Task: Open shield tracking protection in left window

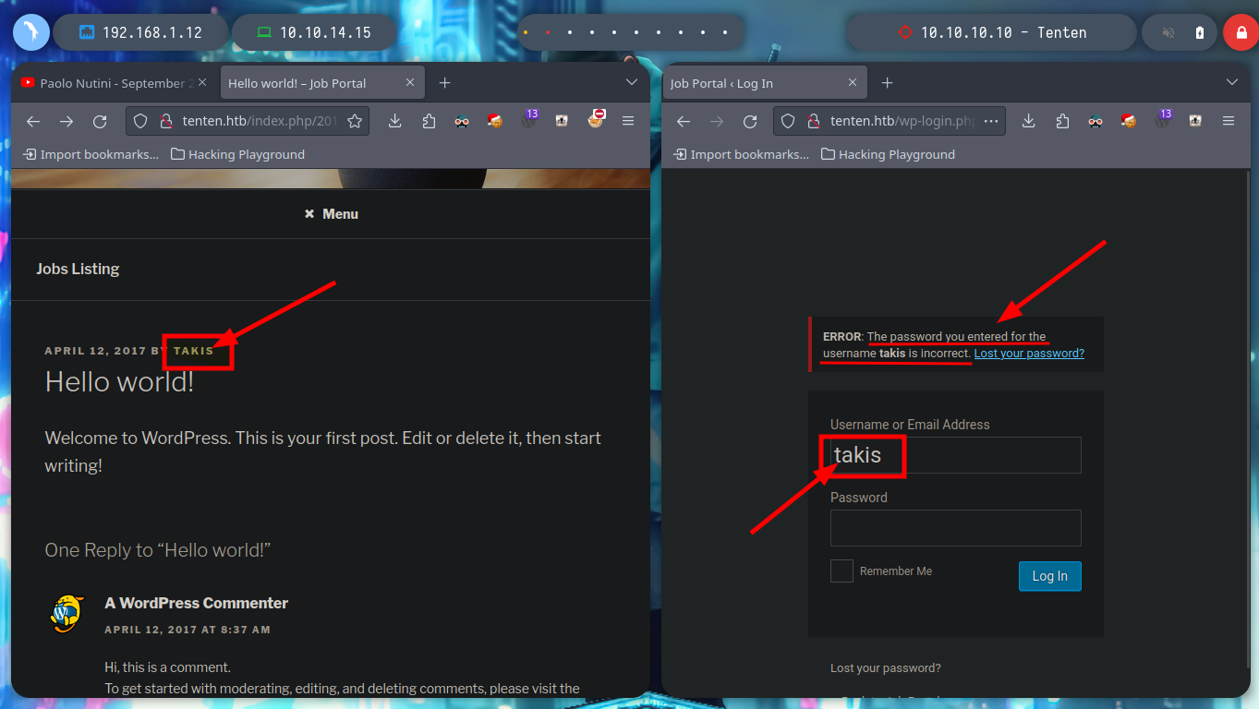Action: (x=141, y=121)
